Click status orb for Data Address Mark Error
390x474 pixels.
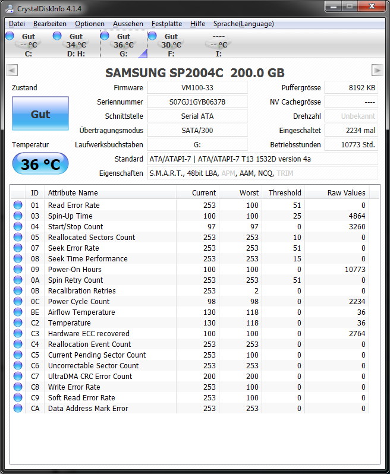click(18, 409)
